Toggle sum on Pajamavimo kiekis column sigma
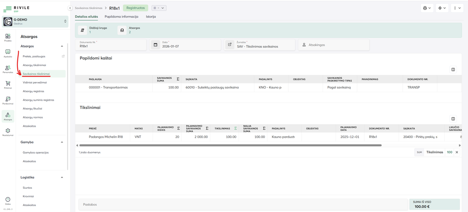468x212 pixels. [178, 129]
